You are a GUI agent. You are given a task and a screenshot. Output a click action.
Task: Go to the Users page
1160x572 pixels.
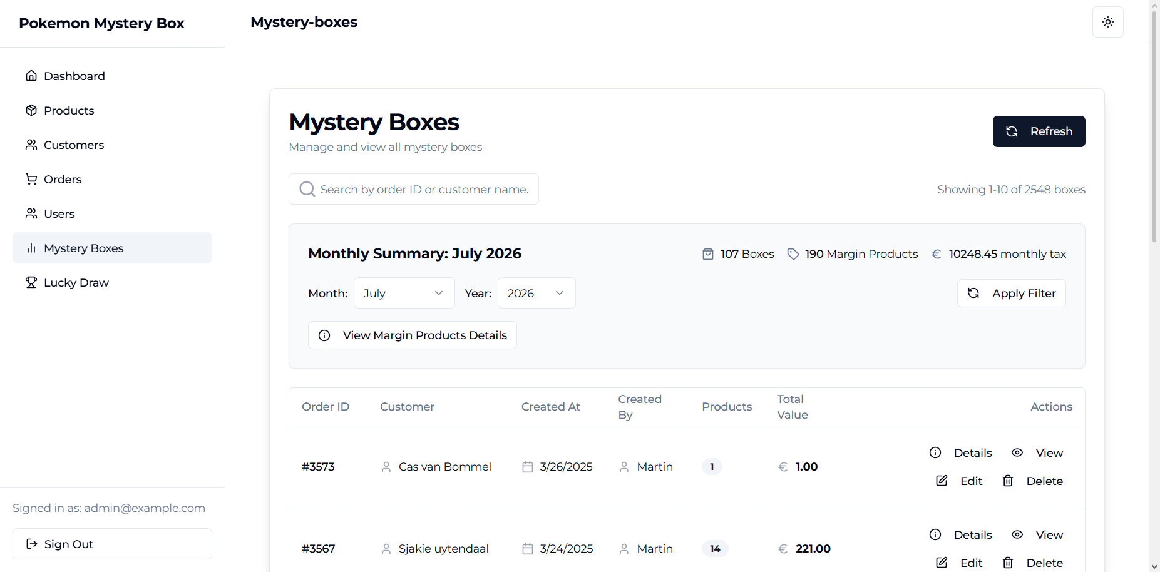tap(112, 213)
